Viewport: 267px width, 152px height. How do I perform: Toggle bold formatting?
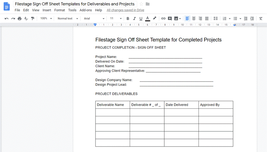(x=128, y=19)
